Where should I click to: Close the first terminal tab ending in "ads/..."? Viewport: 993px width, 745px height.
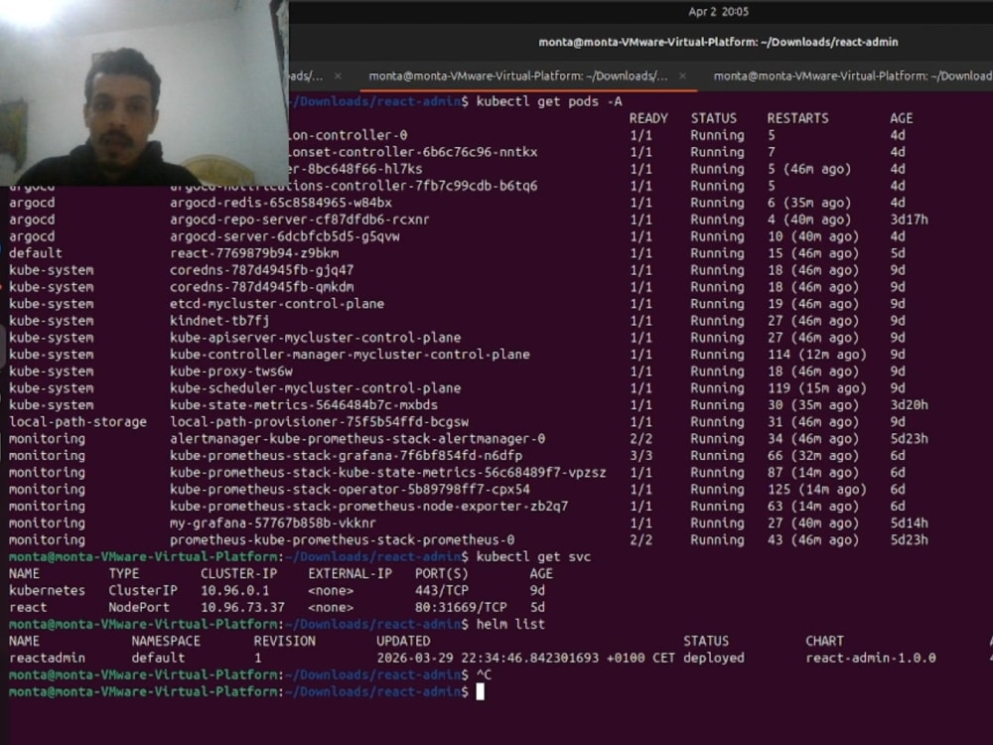tap(339, 76)
